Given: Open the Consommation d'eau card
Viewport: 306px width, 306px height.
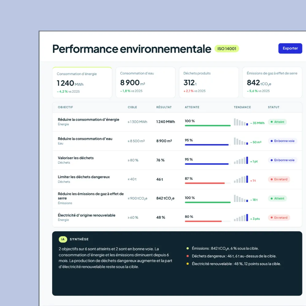Looking at the screenshot, I should coord(145,82).
